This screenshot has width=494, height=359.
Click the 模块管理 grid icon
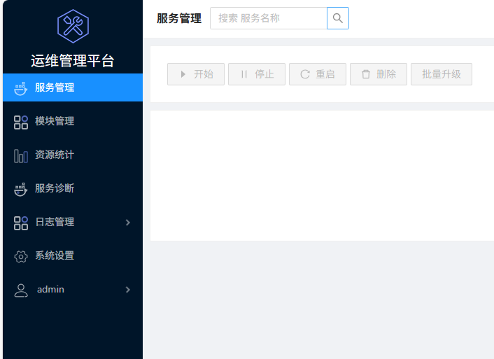tap(21, 122)
